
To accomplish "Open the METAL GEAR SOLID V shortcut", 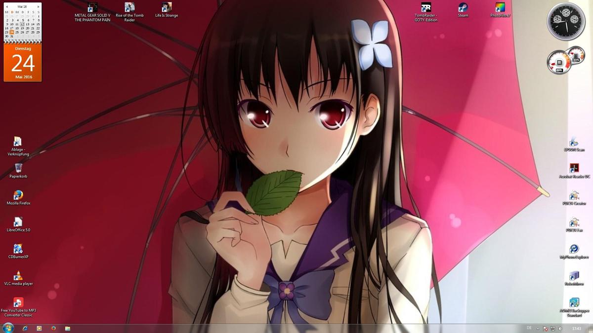I will pyautogui.click(x=92, y=12).
